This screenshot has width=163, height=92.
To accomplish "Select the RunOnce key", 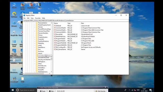I will [41, 51].
